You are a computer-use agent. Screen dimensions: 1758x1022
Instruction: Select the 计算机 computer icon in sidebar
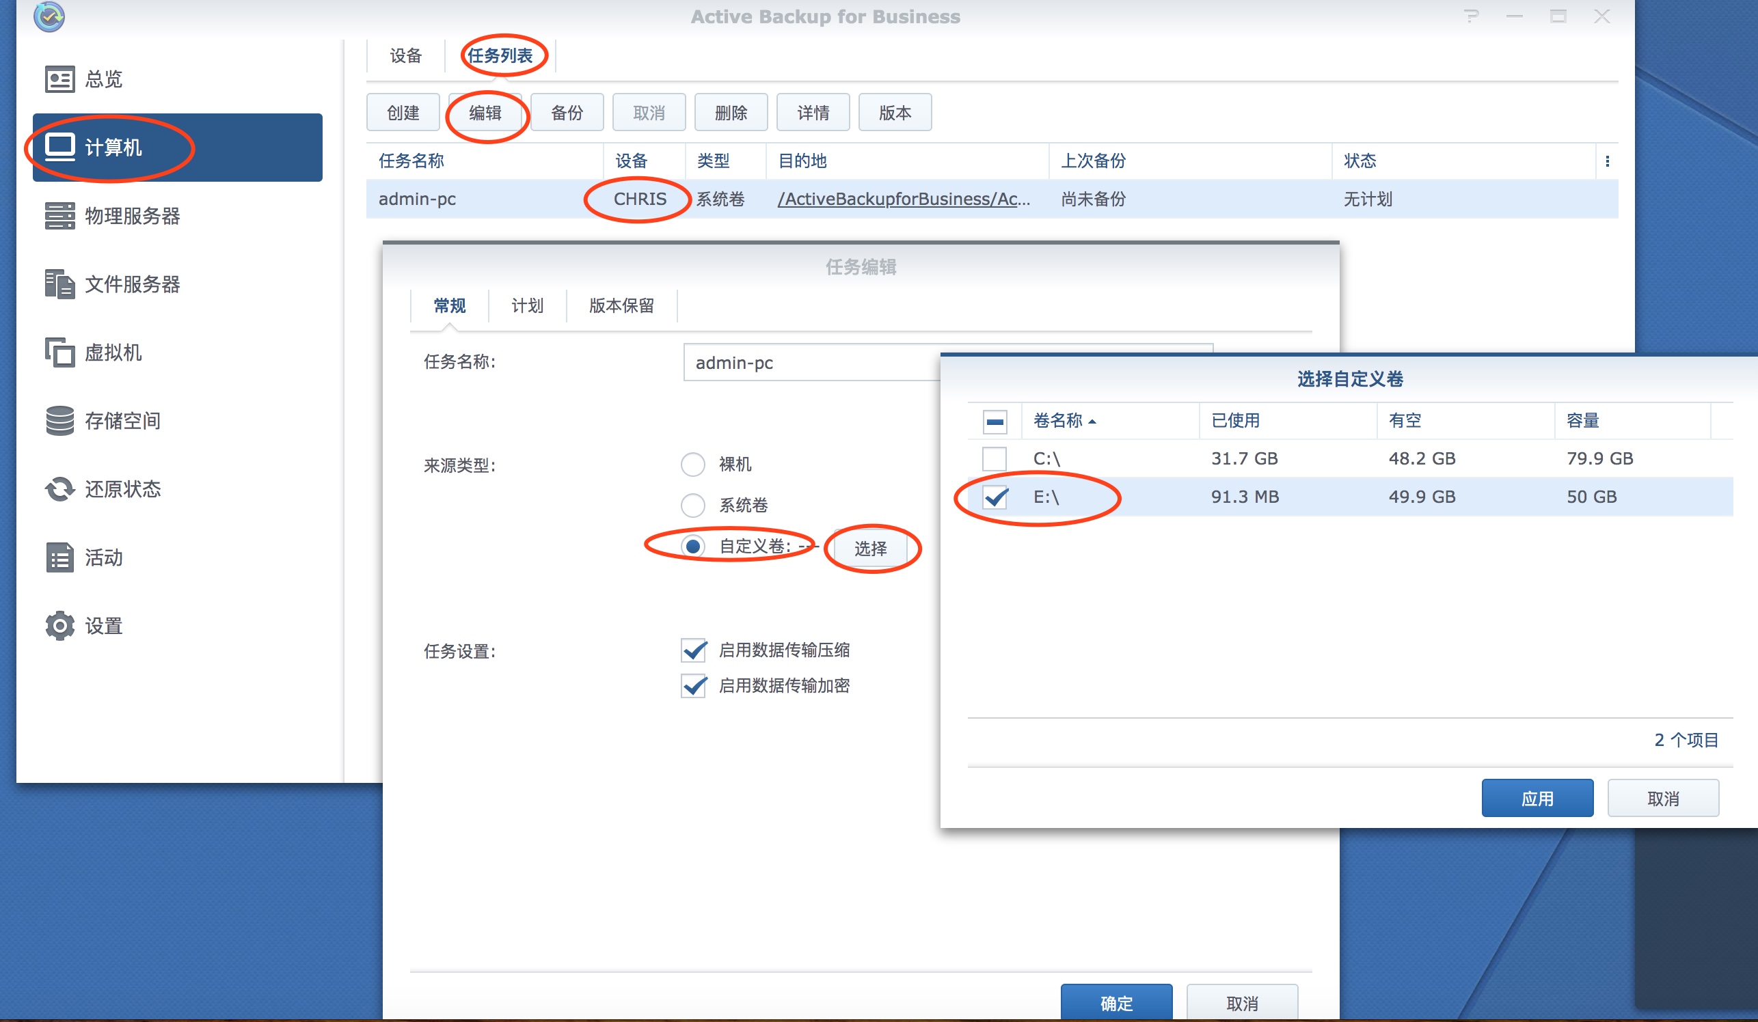[60, 147]
